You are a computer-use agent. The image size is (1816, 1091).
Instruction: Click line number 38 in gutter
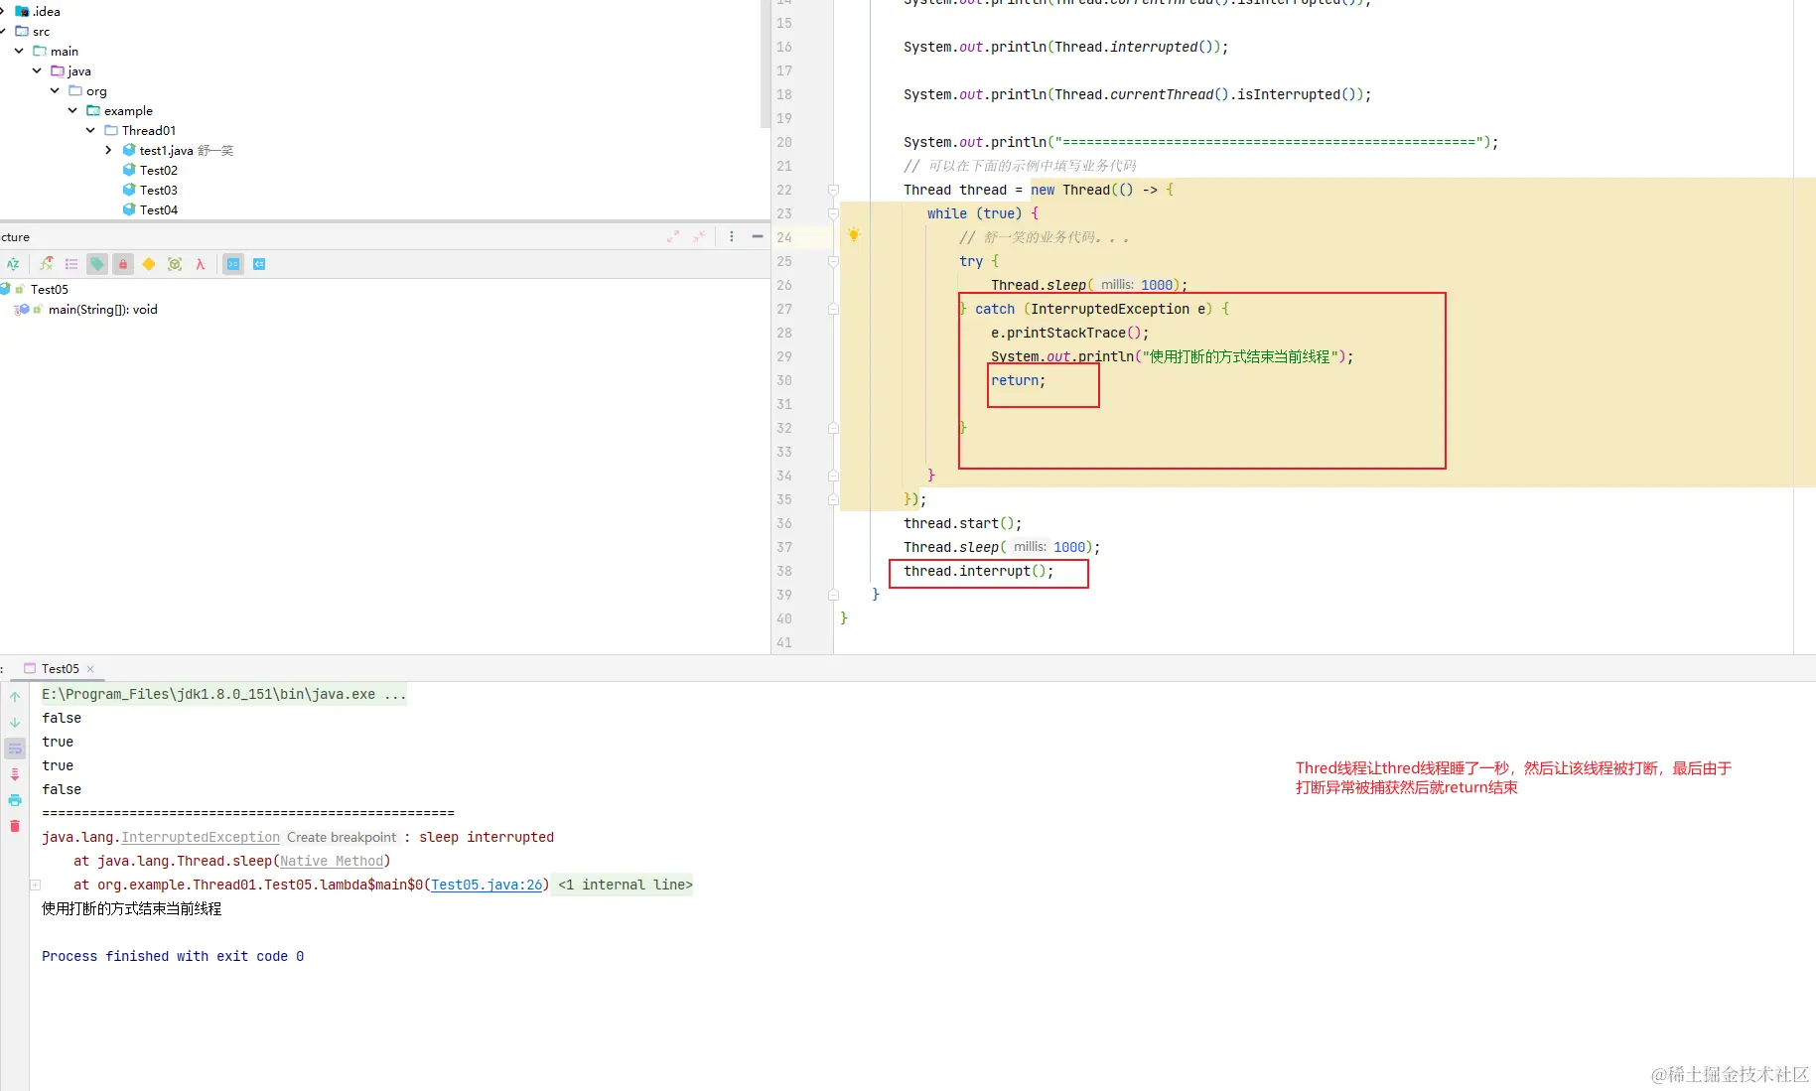click(x=784, y=571)
